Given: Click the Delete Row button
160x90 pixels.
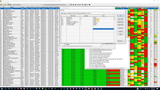Looking at the screenshot, I should pos(120,22).
